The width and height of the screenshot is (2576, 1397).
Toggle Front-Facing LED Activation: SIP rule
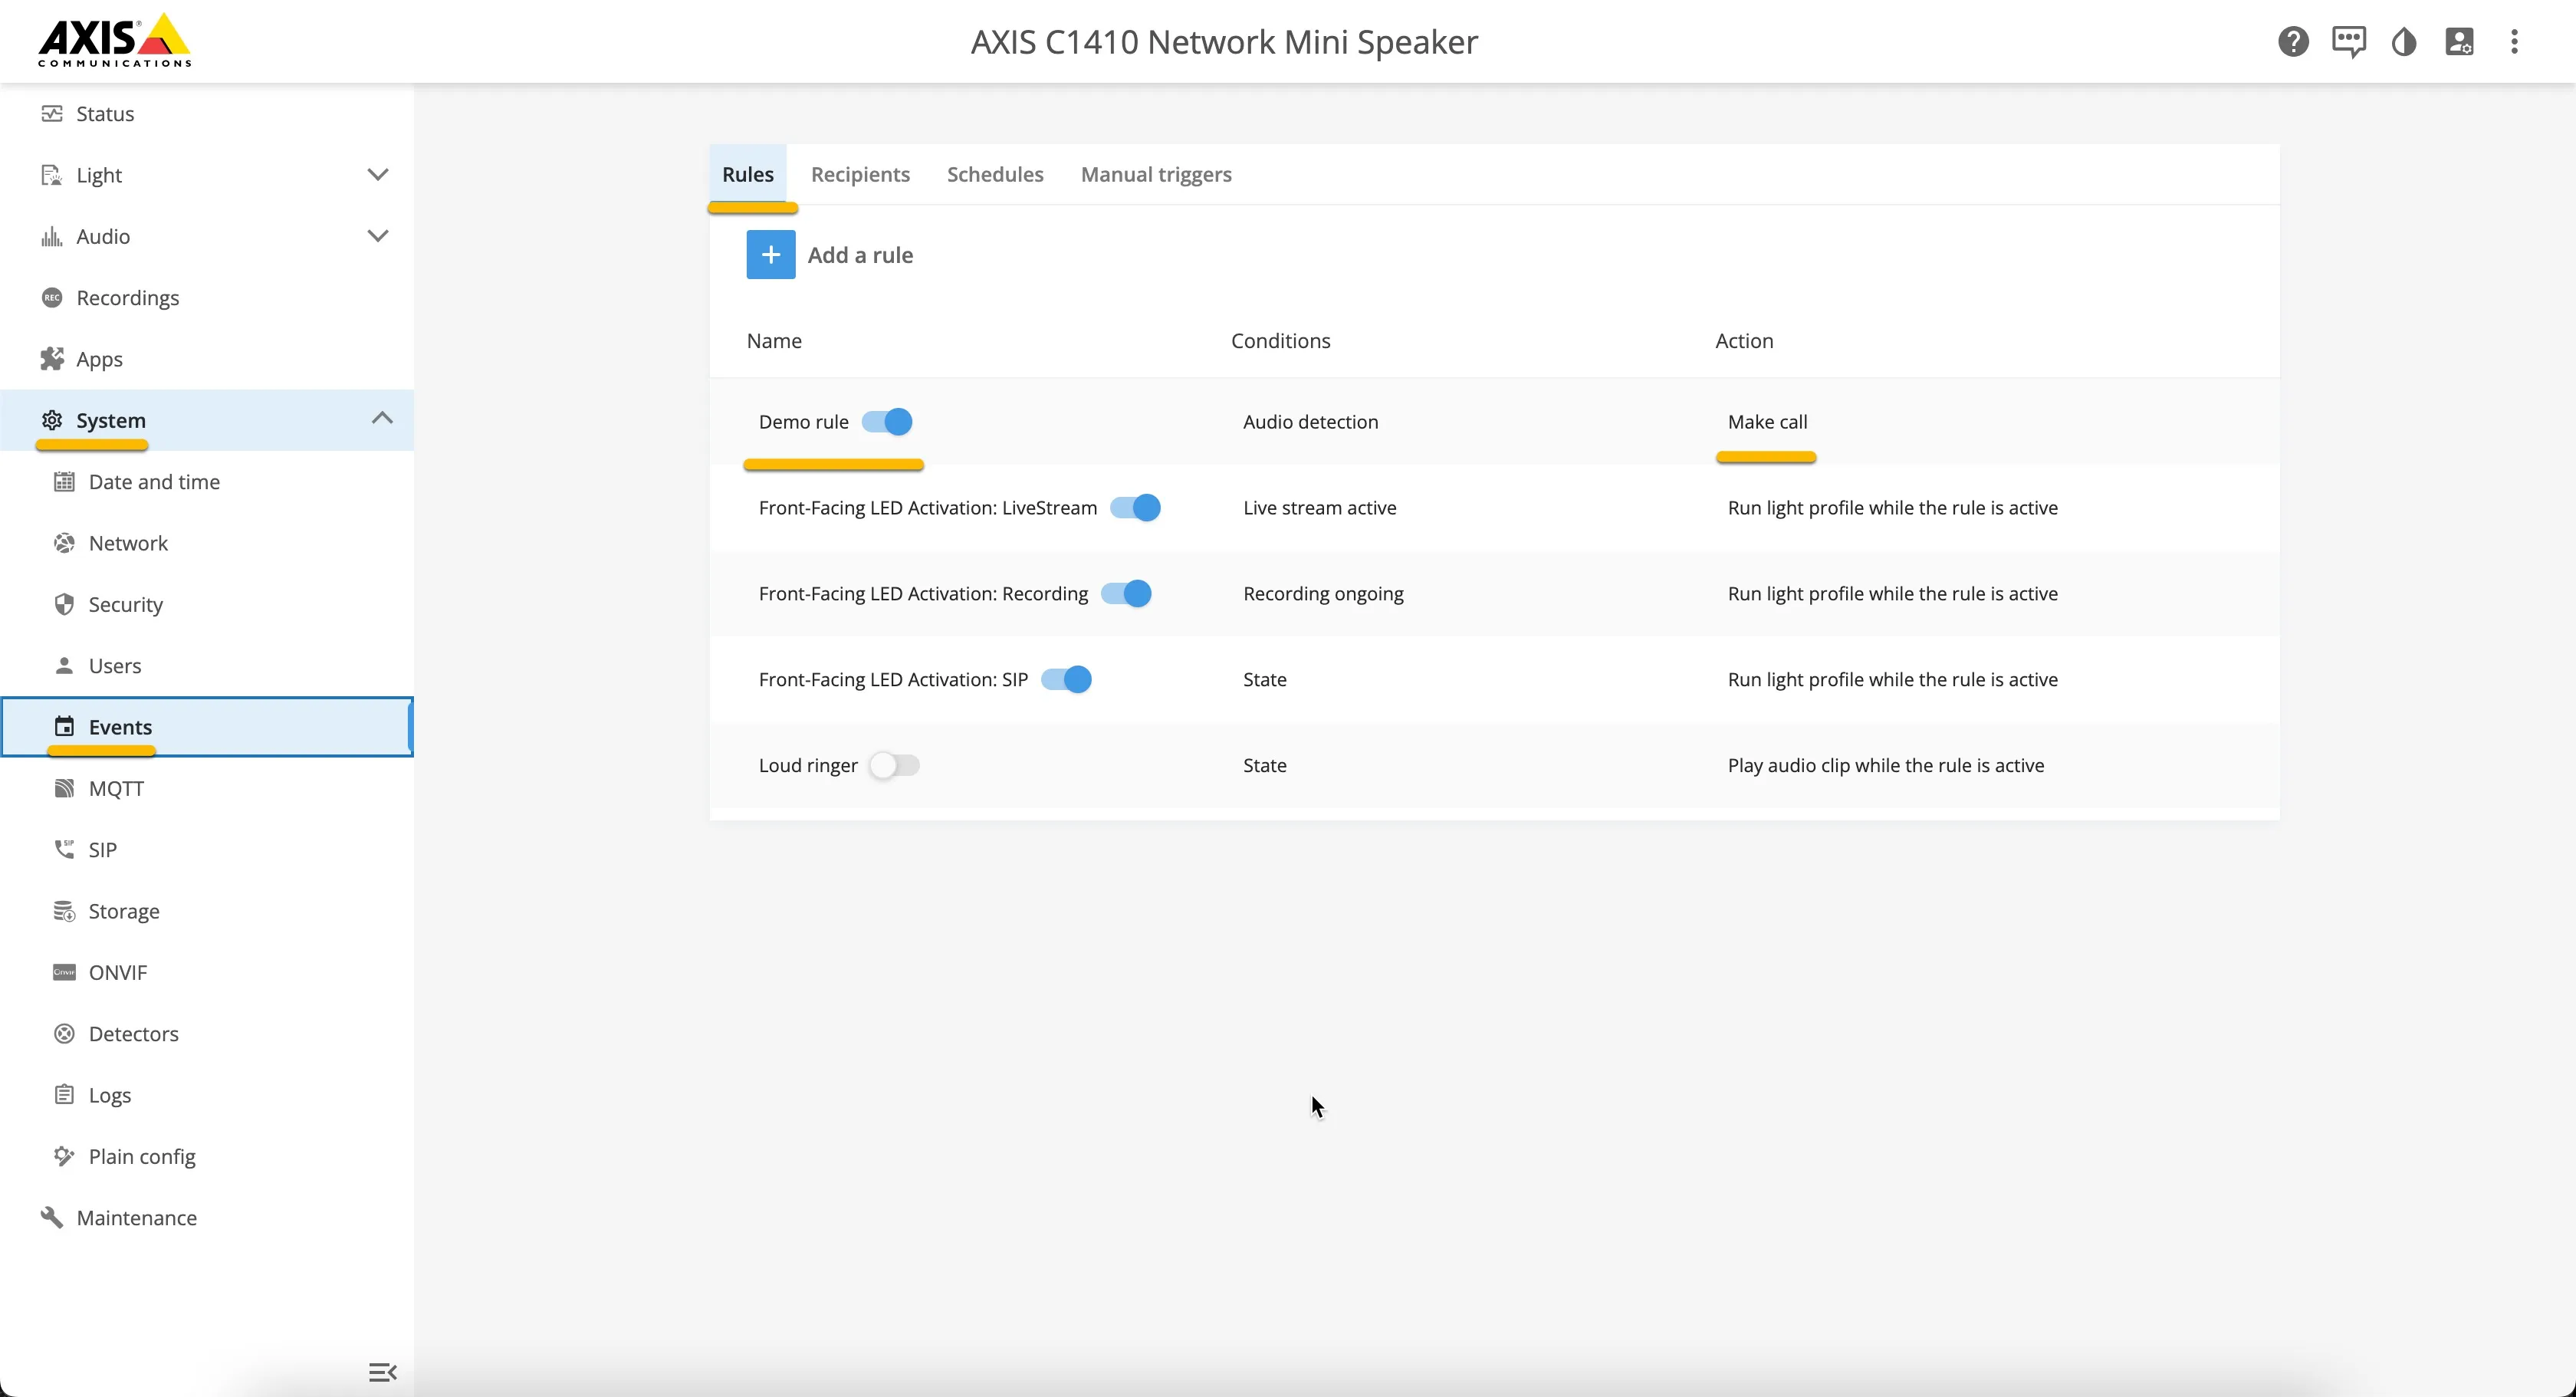1066,680
